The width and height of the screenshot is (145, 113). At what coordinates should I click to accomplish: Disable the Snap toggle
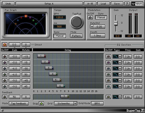[41, 104]
